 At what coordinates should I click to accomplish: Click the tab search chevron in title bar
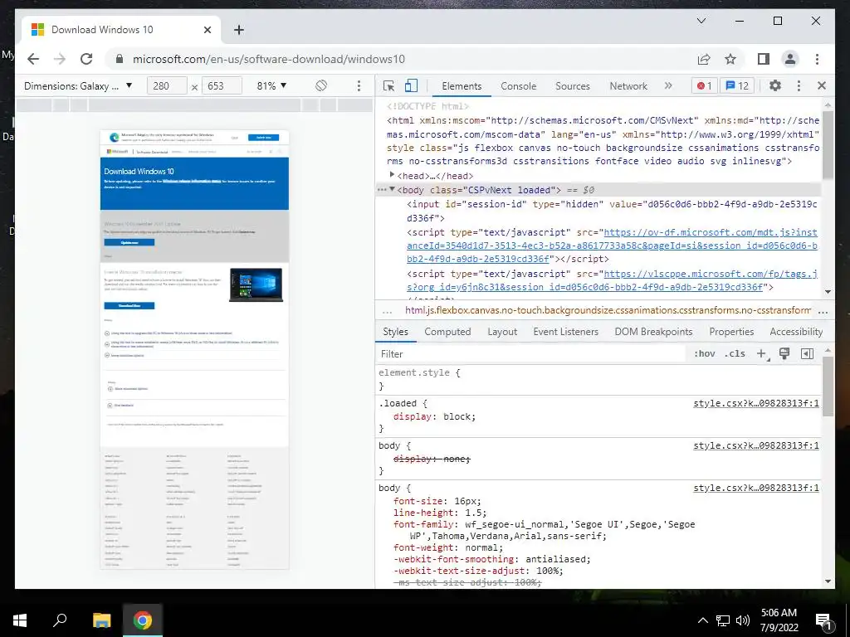[x=701, y=21]
